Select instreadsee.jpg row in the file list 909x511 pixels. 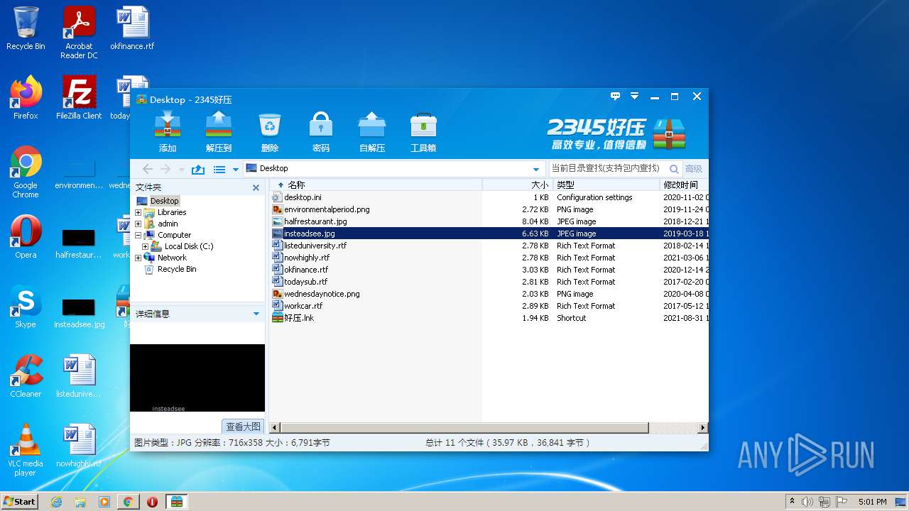click(490, 233)
